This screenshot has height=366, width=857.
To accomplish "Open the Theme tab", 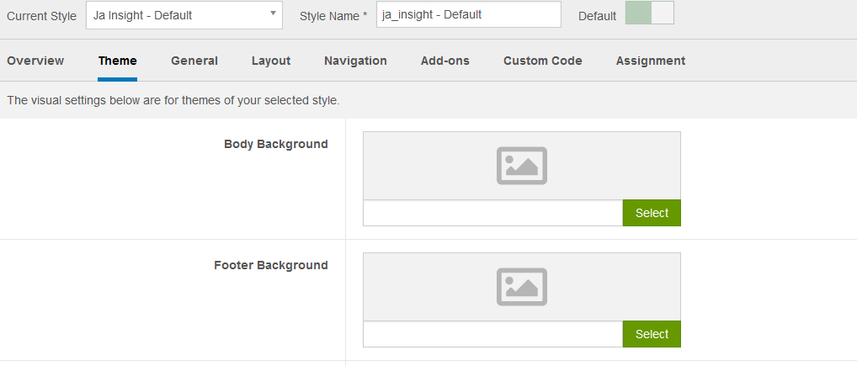I will point(117,61).
